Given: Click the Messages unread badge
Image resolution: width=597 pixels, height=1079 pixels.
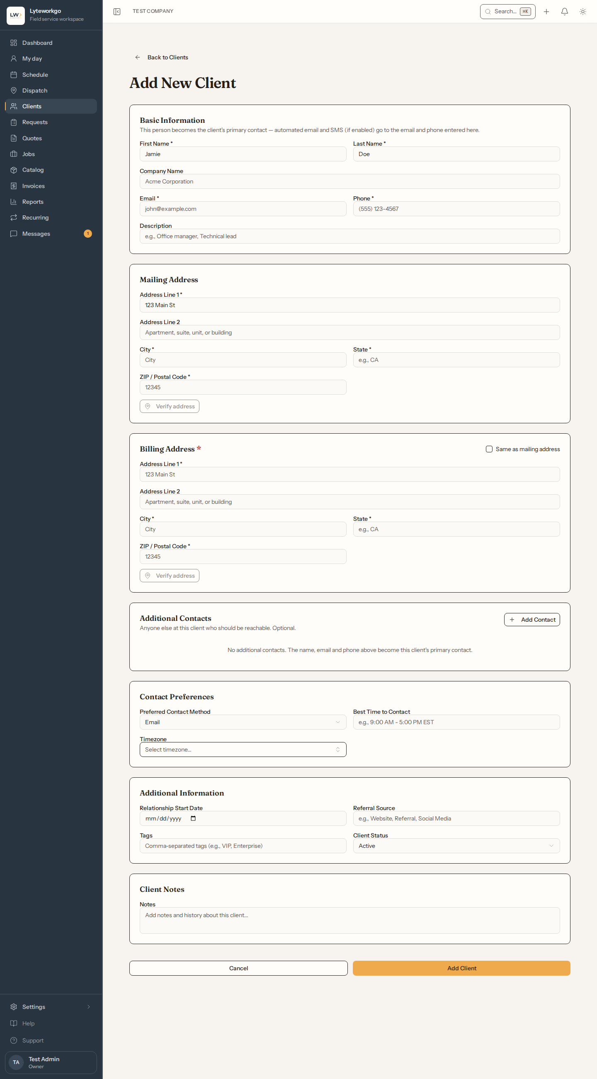Looking at the screenshot, I should [x=88, y=233].
